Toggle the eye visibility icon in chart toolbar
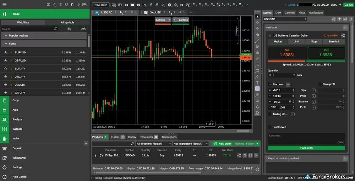The height and width of the screenshot is (181, 355). point(181,5)
